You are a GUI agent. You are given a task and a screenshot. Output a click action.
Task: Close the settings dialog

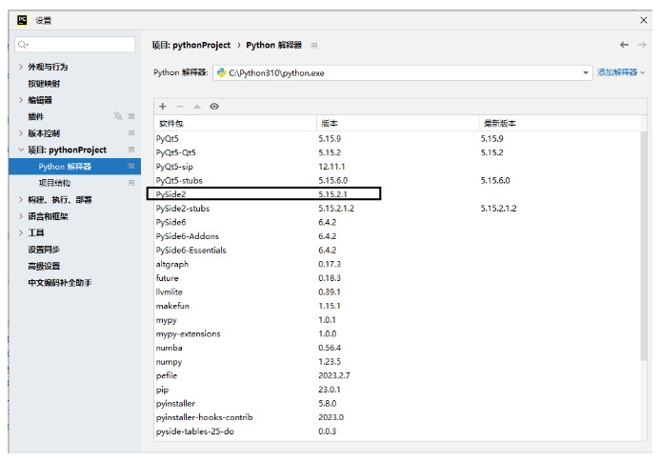643,20
